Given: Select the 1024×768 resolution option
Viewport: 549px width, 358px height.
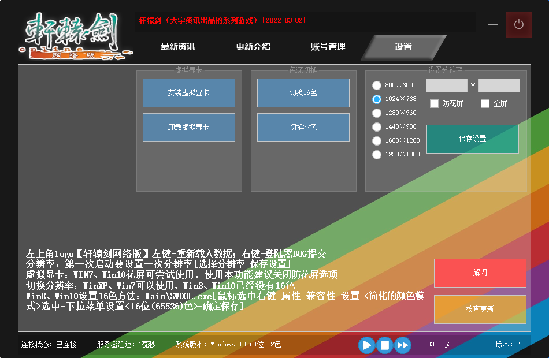Looking at the screenshot, I should (377, 99).
